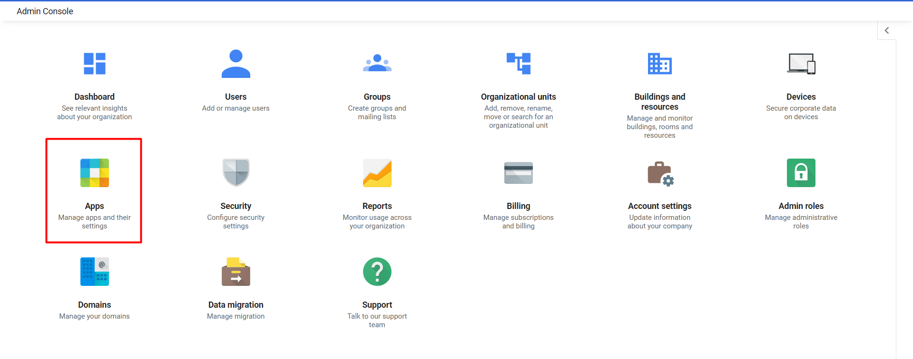913x359 pixels.
Task: Click the Devices laptop icon
Action: [801, 64]
